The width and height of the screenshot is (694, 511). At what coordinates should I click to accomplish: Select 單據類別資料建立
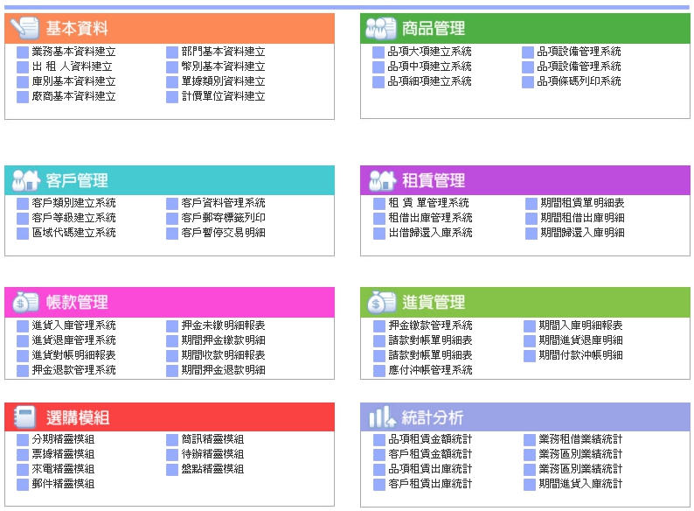[x=223, y=81]
